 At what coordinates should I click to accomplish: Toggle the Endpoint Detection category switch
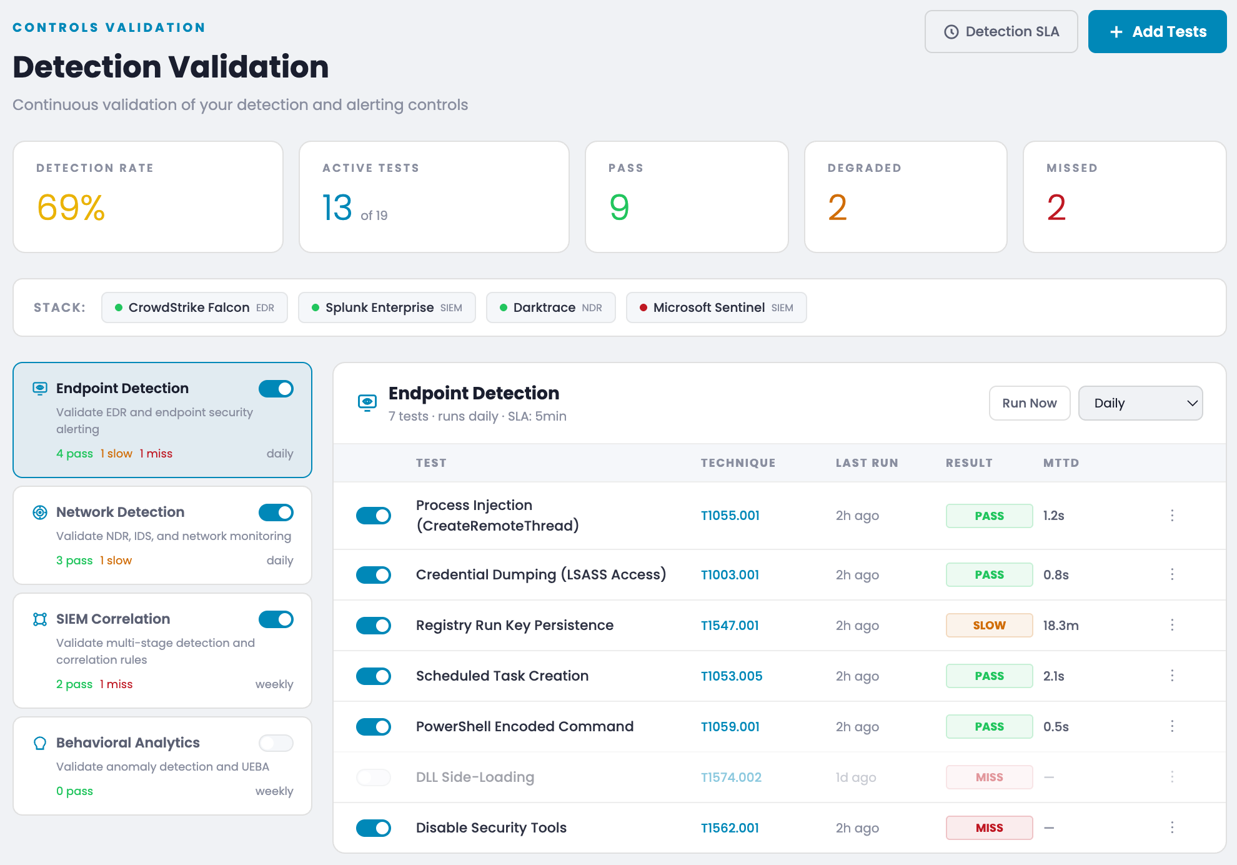276,389
